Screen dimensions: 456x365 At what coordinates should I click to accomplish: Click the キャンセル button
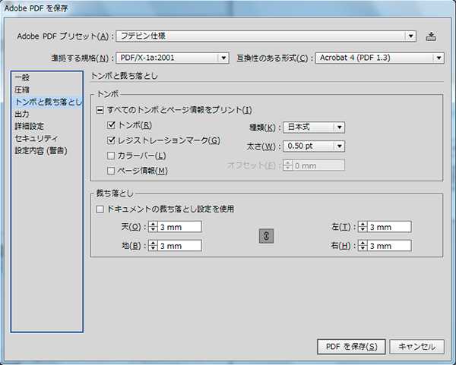[x=416, y=347]
